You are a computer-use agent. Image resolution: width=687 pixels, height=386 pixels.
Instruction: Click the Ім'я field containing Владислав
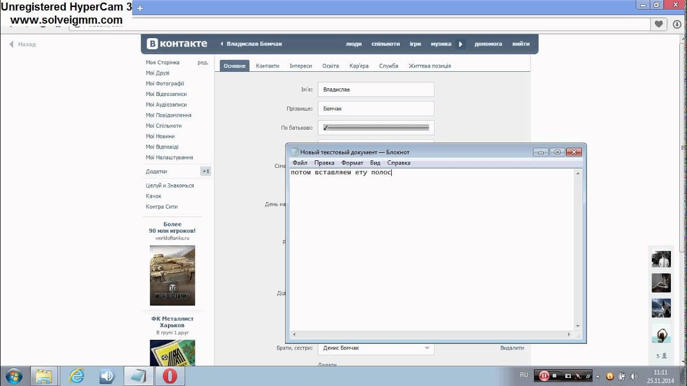(376, 90)
